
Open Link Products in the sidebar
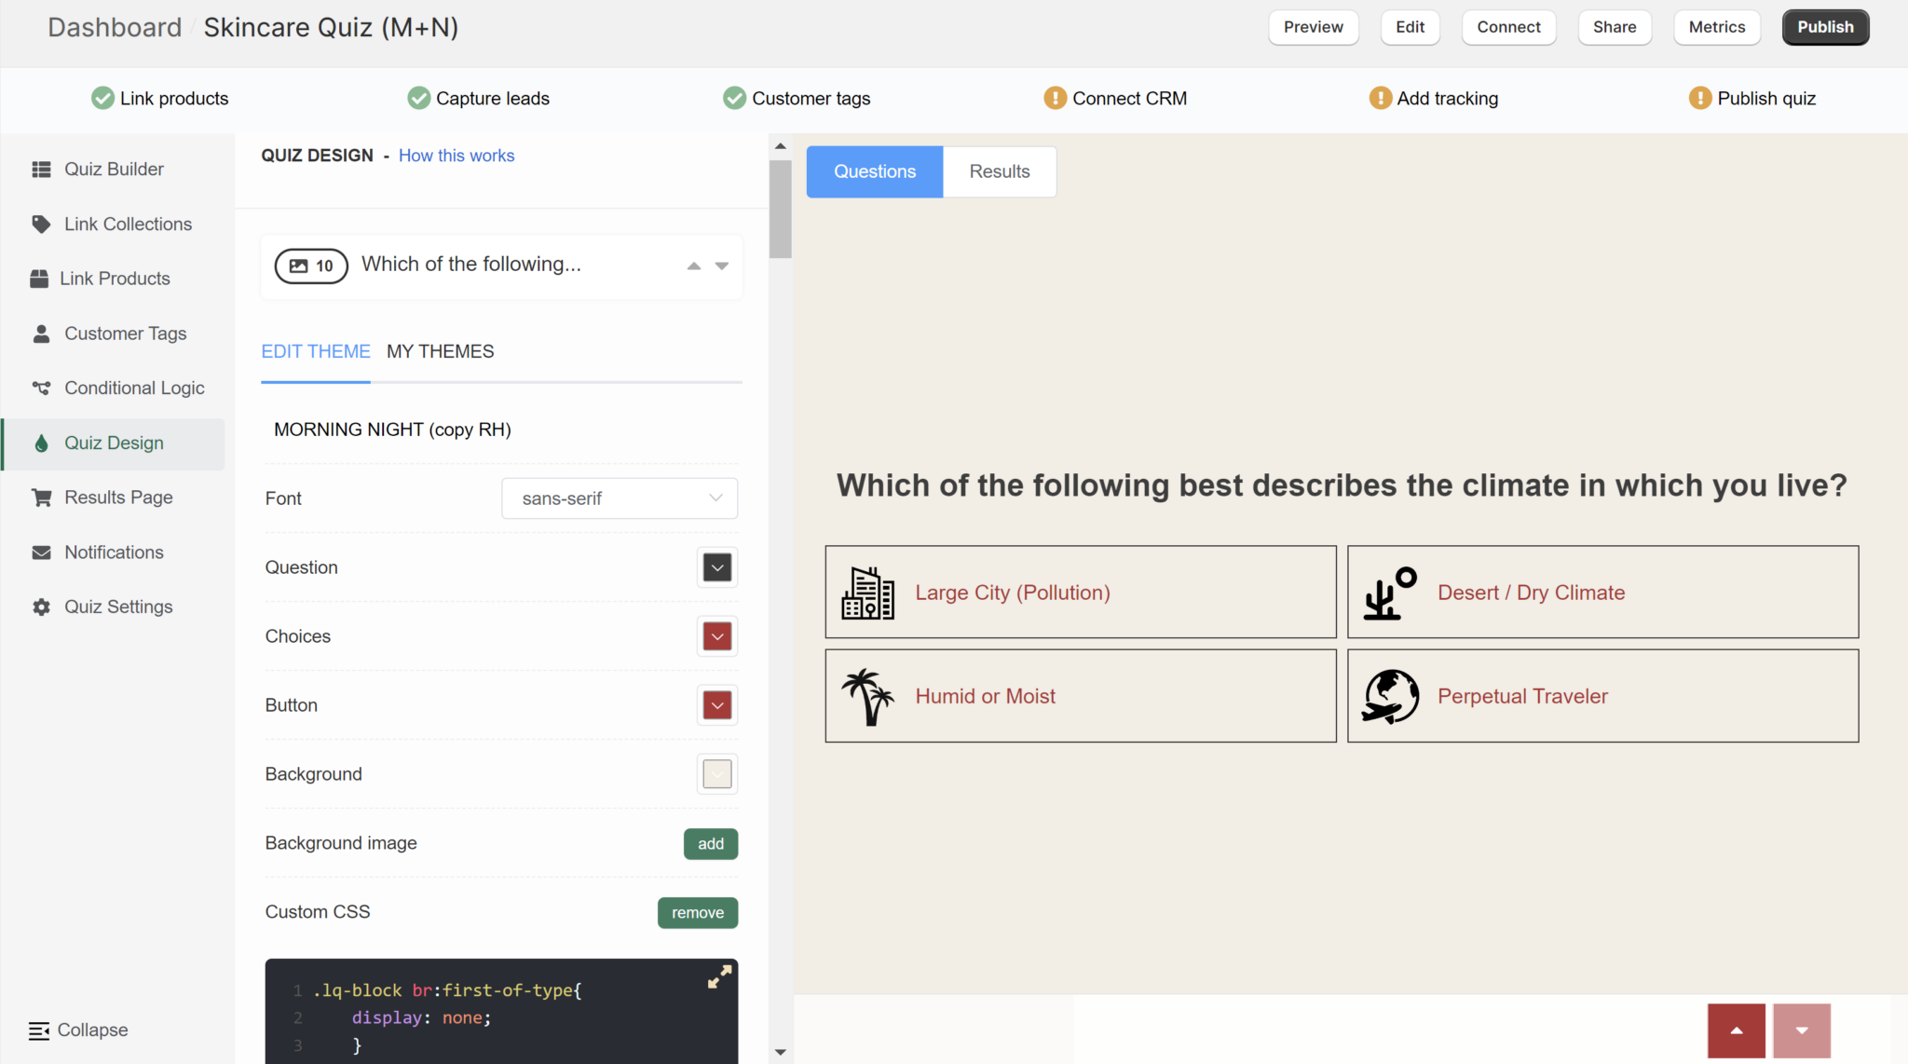click(116, 278)
